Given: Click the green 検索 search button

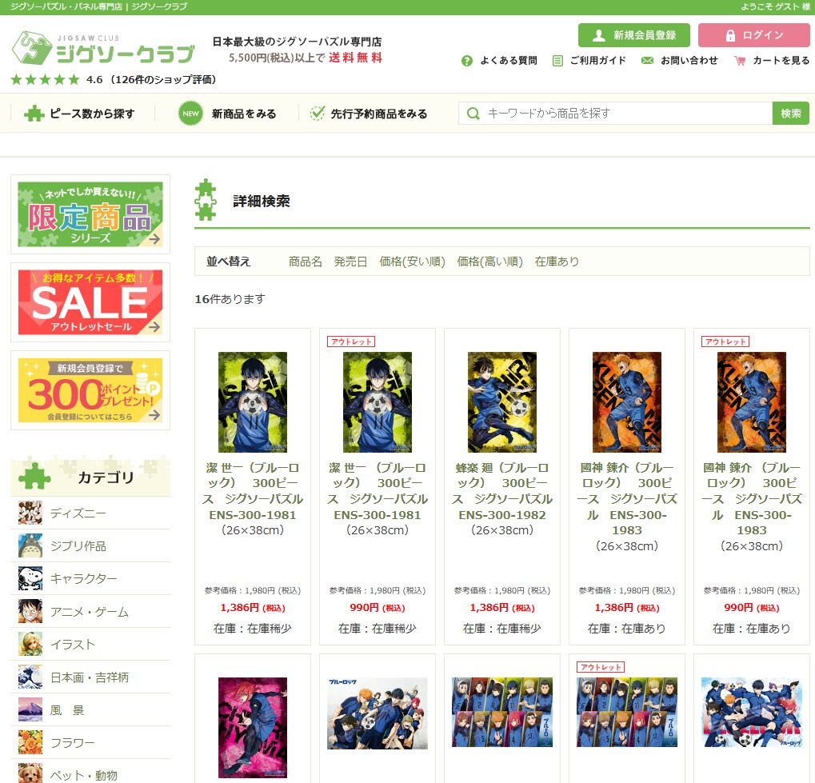Looking at the screenshot, I should click(x=790, y=114).
